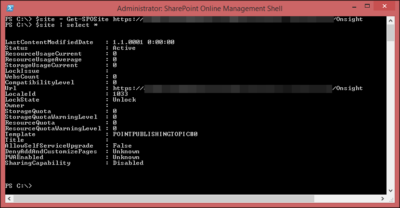Click the '1033' LocaleId value
Image resolution: width=400 pixels, height=208 pixels.
coord(120,94)
